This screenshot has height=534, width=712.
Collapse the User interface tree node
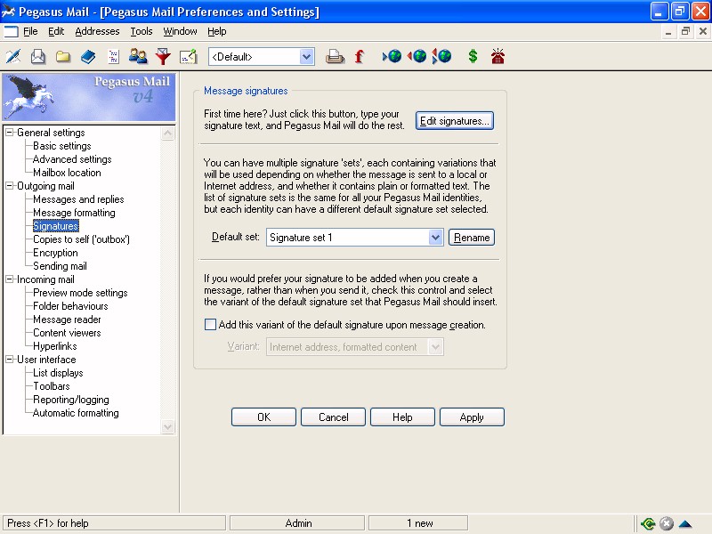pyautogui.click(x=9, y=360)
